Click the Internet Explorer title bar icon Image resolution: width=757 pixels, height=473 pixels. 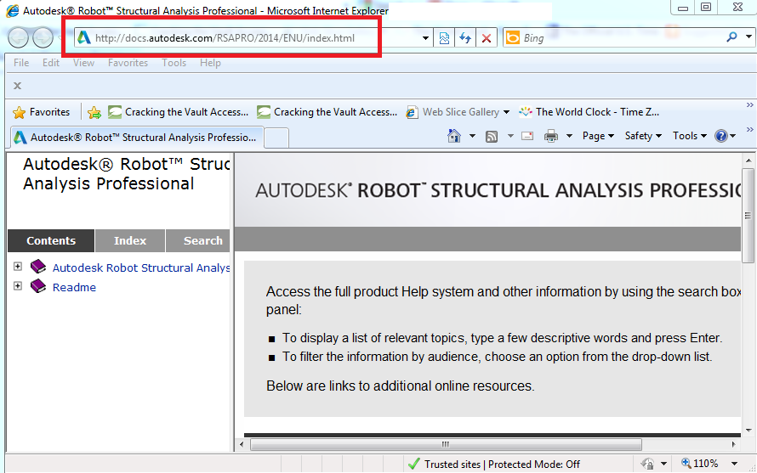tap(13, 10)
